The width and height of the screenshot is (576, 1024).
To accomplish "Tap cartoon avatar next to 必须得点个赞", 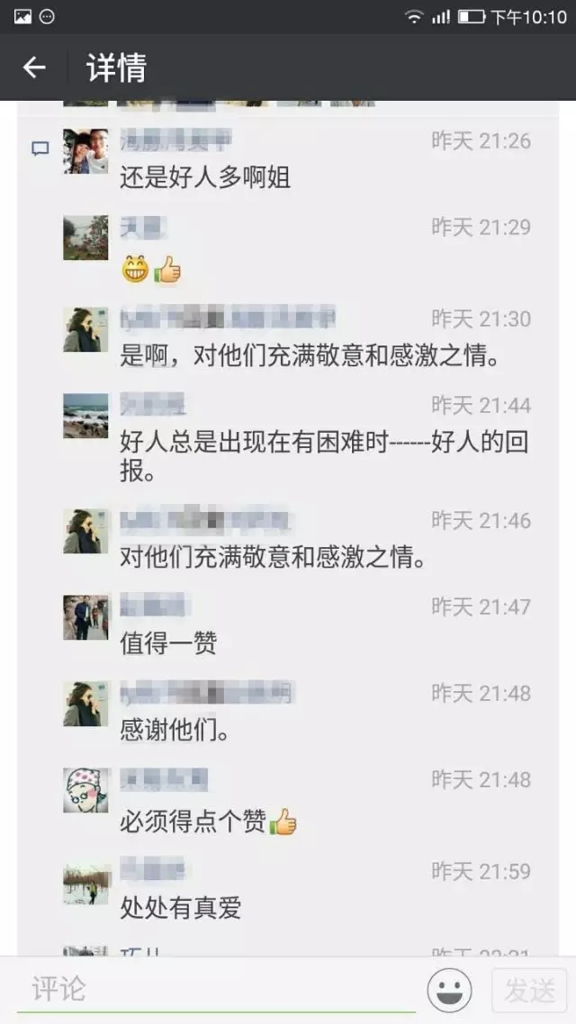I will (85, 790).
